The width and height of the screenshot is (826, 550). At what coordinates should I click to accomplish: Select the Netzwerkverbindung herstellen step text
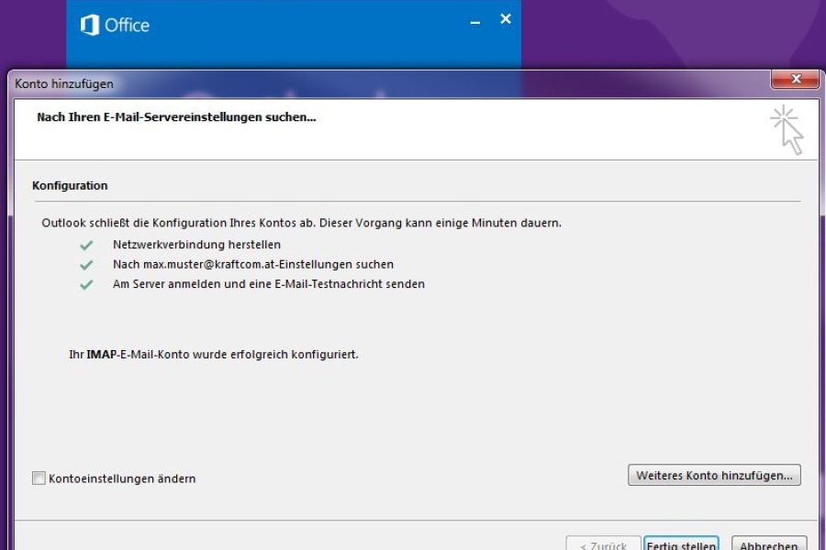(196, 245)
